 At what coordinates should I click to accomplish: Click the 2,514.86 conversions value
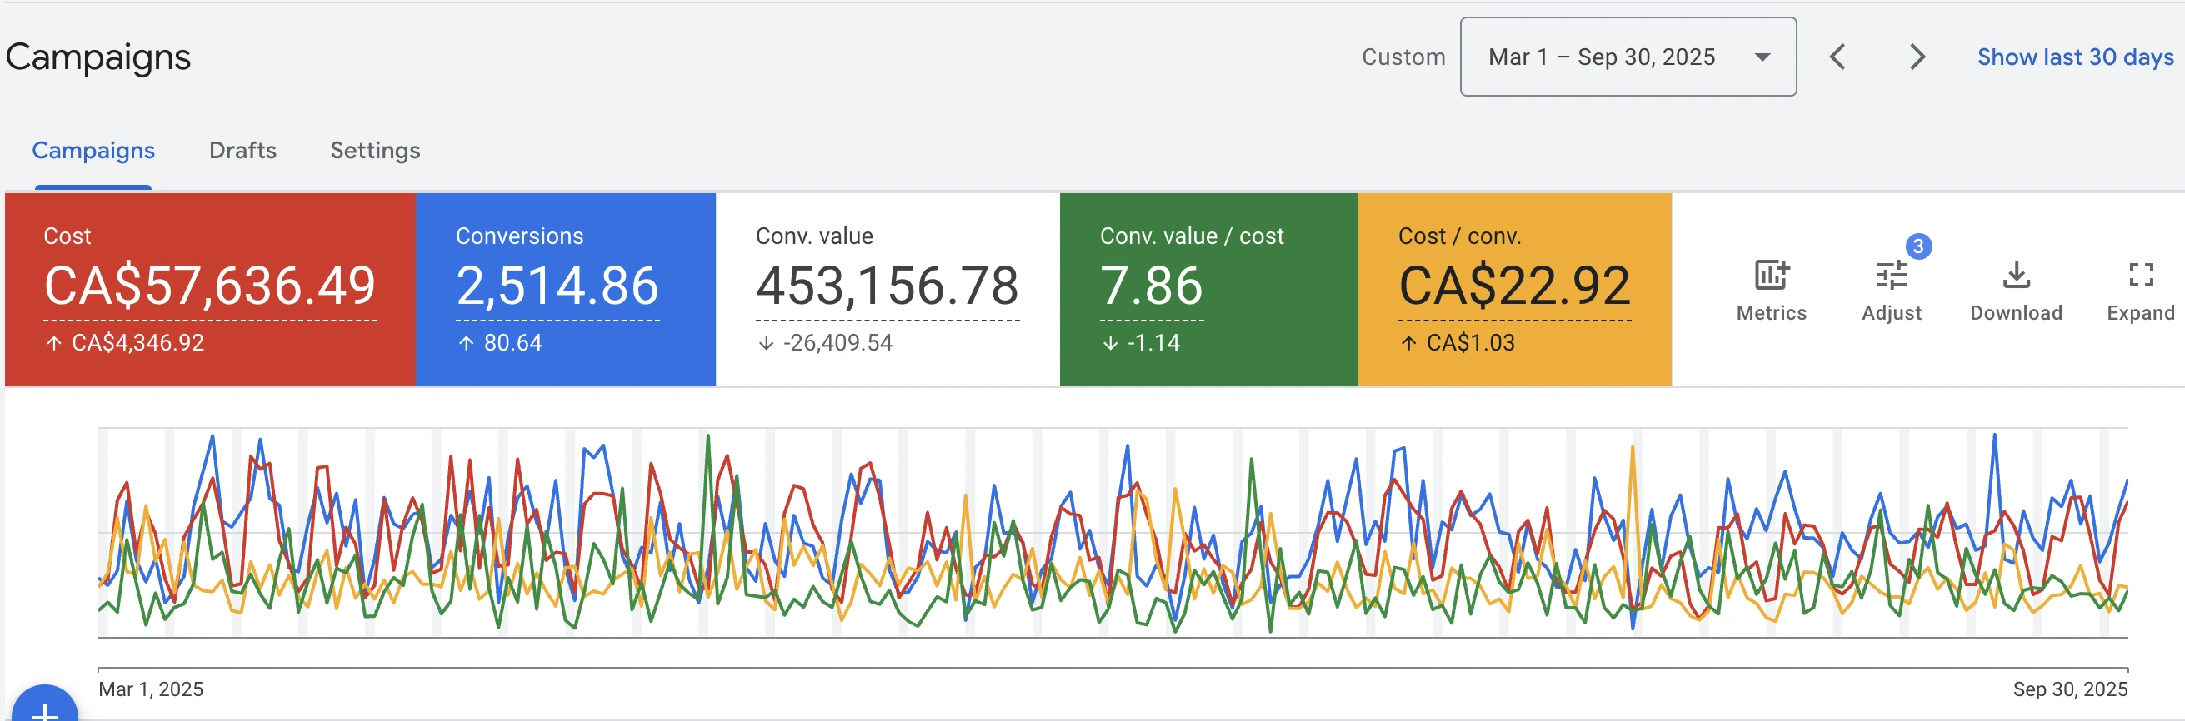(x=557, y=286)
